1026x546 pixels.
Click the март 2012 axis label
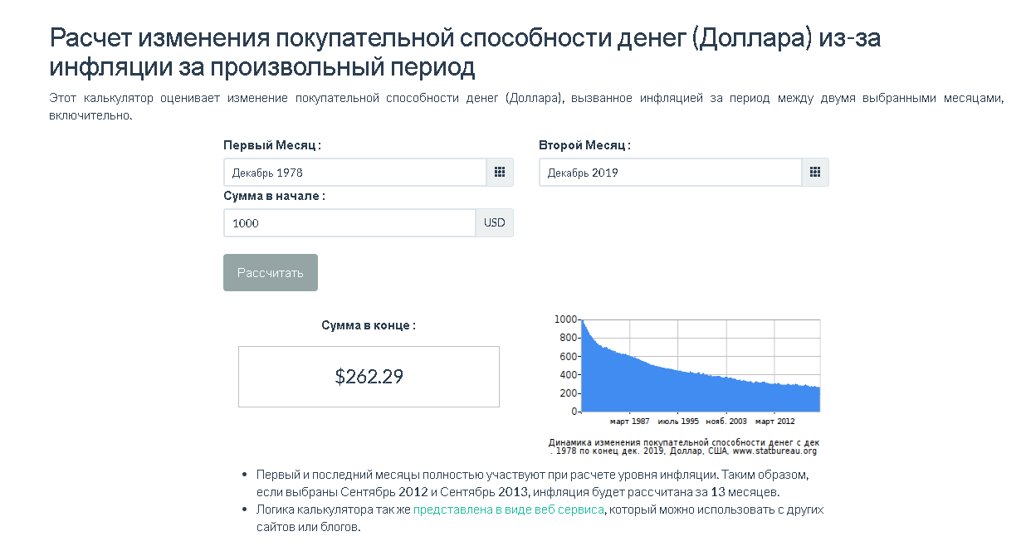click(774, 422)
